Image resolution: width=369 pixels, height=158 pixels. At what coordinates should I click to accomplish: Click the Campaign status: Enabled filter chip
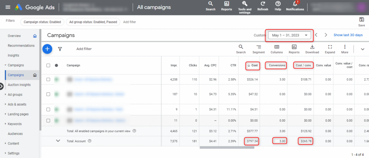pos(42,22)
